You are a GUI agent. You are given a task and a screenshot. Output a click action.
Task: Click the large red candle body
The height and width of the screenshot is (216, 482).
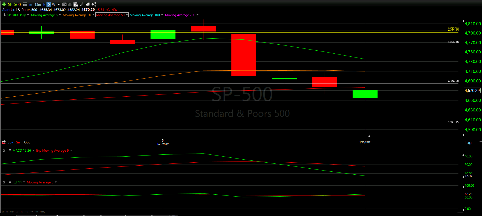(x=244, y=55)
